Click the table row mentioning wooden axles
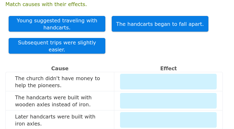 click(x=114, y=101)
